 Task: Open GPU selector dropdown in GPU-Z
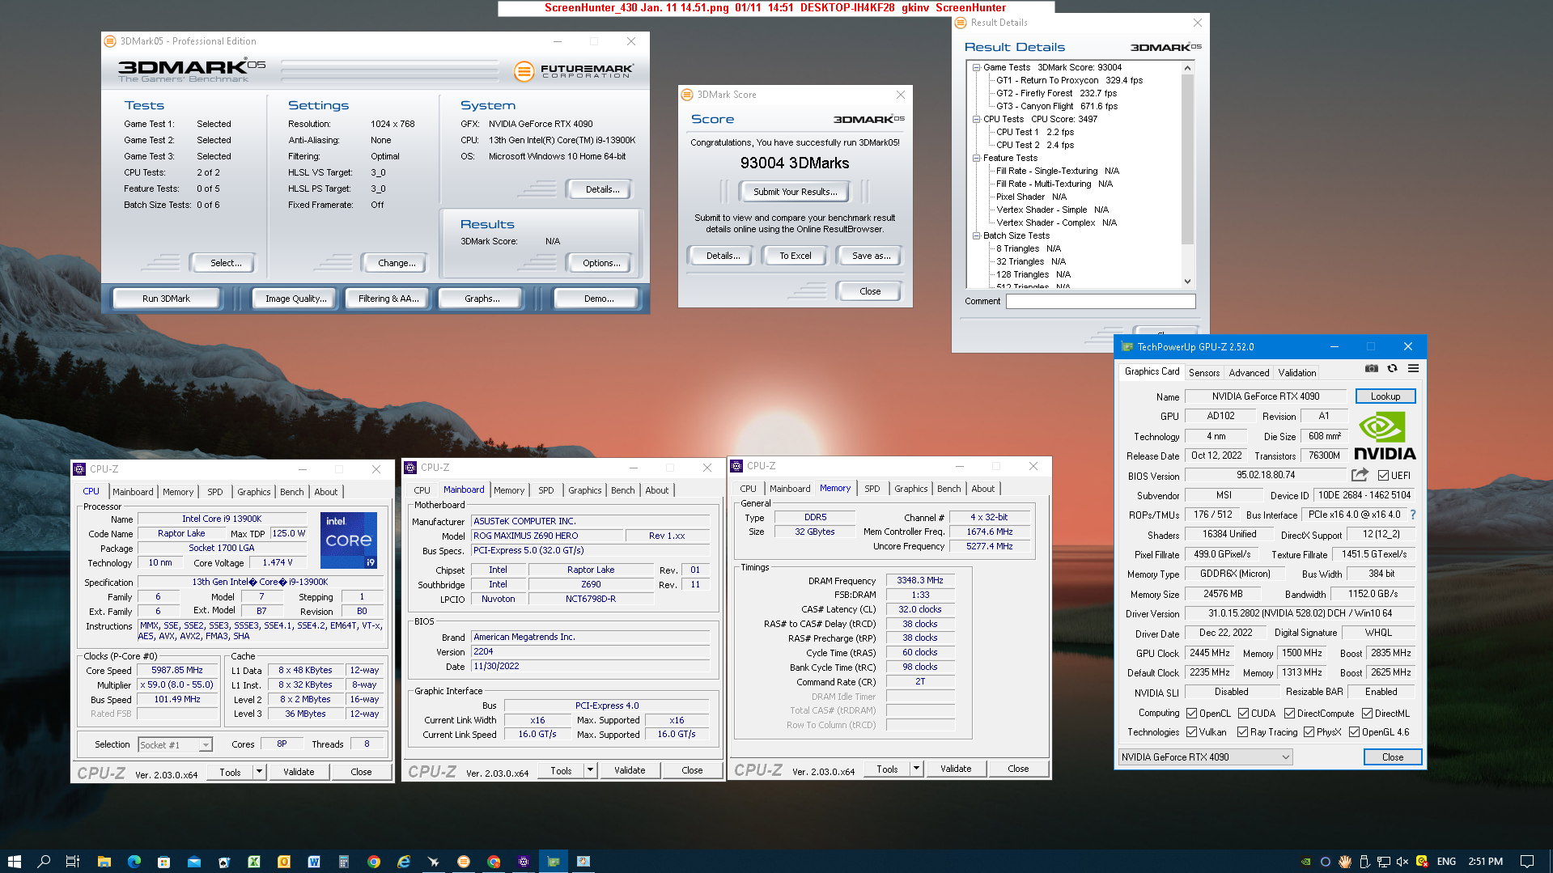coord(1205,757)
